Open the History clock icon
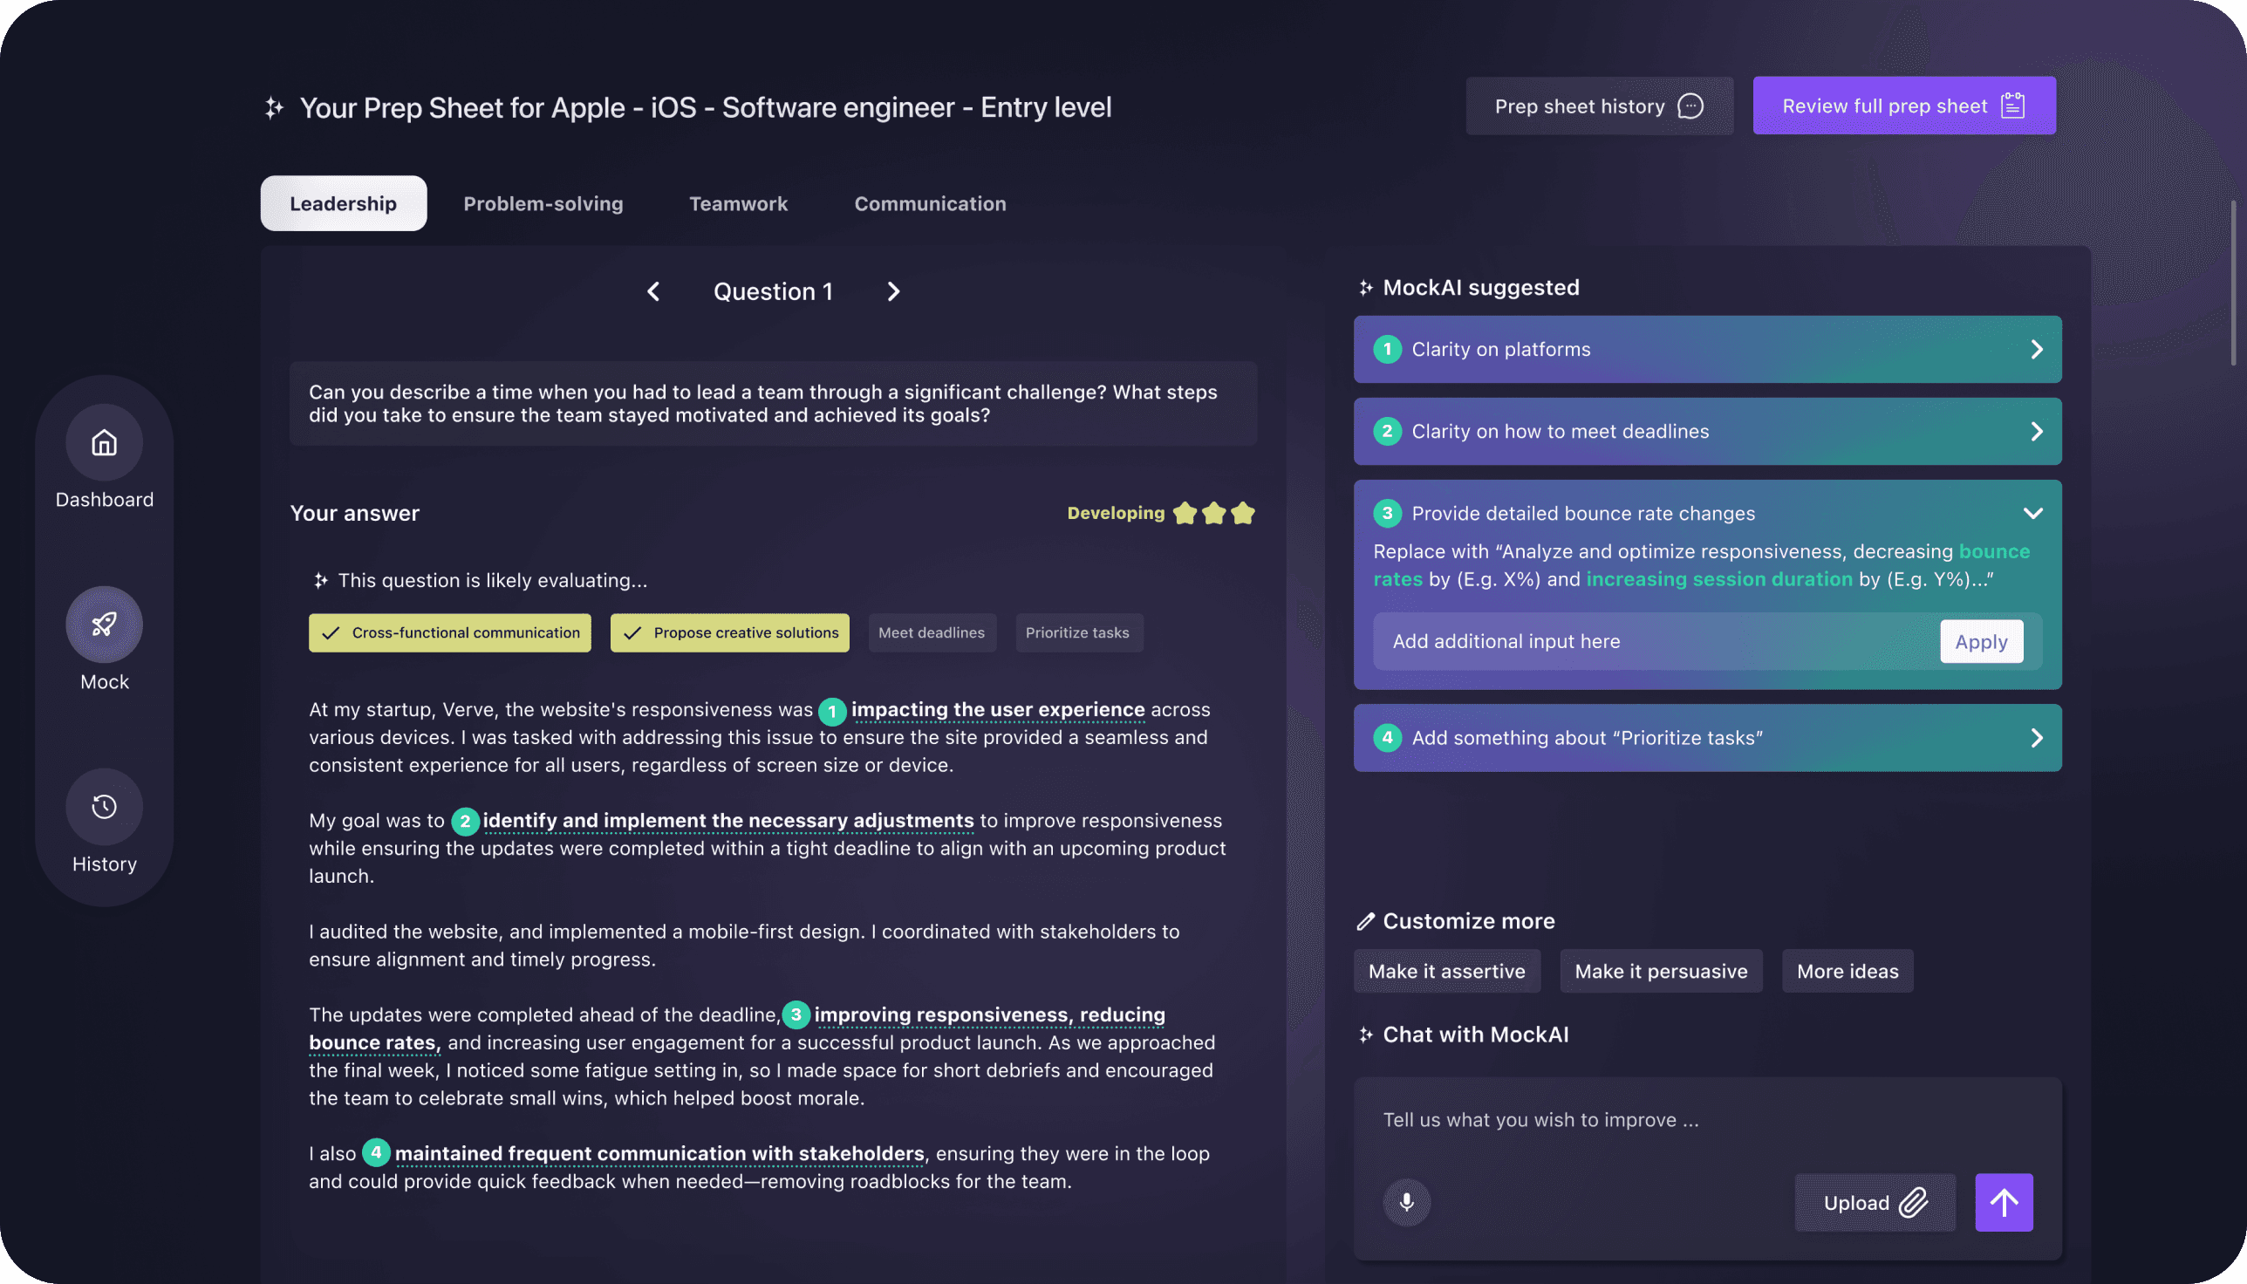2247x1284 pixels. pyautogui.click(x=104, y=806)
